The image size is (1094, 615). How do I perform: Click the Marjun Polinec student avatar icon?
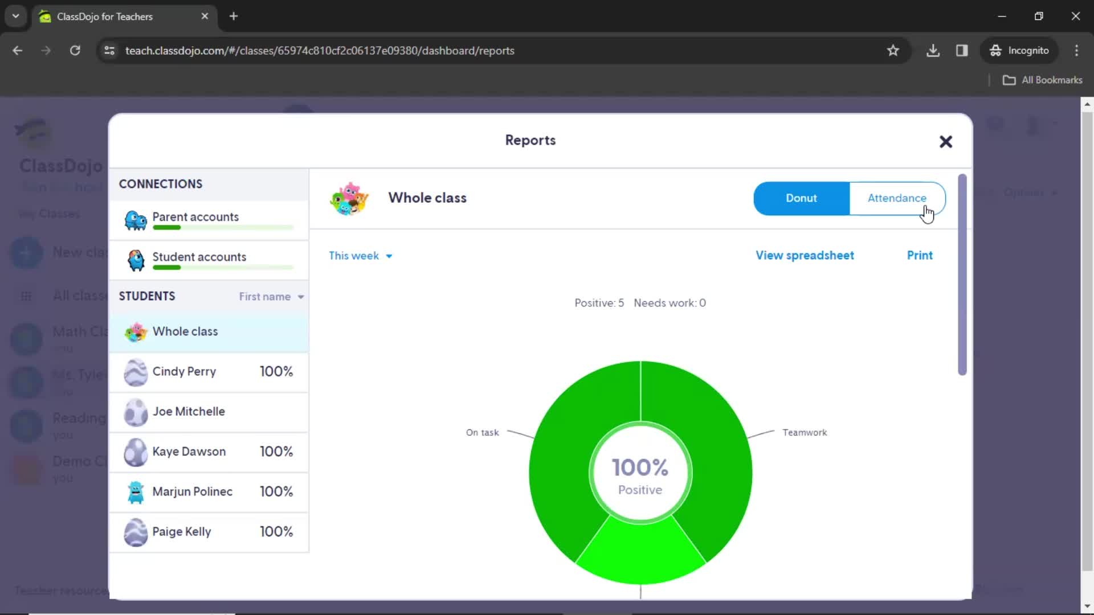click(135, 491)
